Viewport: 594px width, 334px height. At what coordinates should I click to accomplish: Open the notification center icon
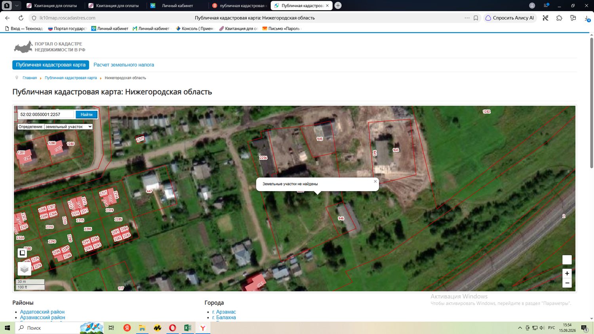(x=584, y=328)
